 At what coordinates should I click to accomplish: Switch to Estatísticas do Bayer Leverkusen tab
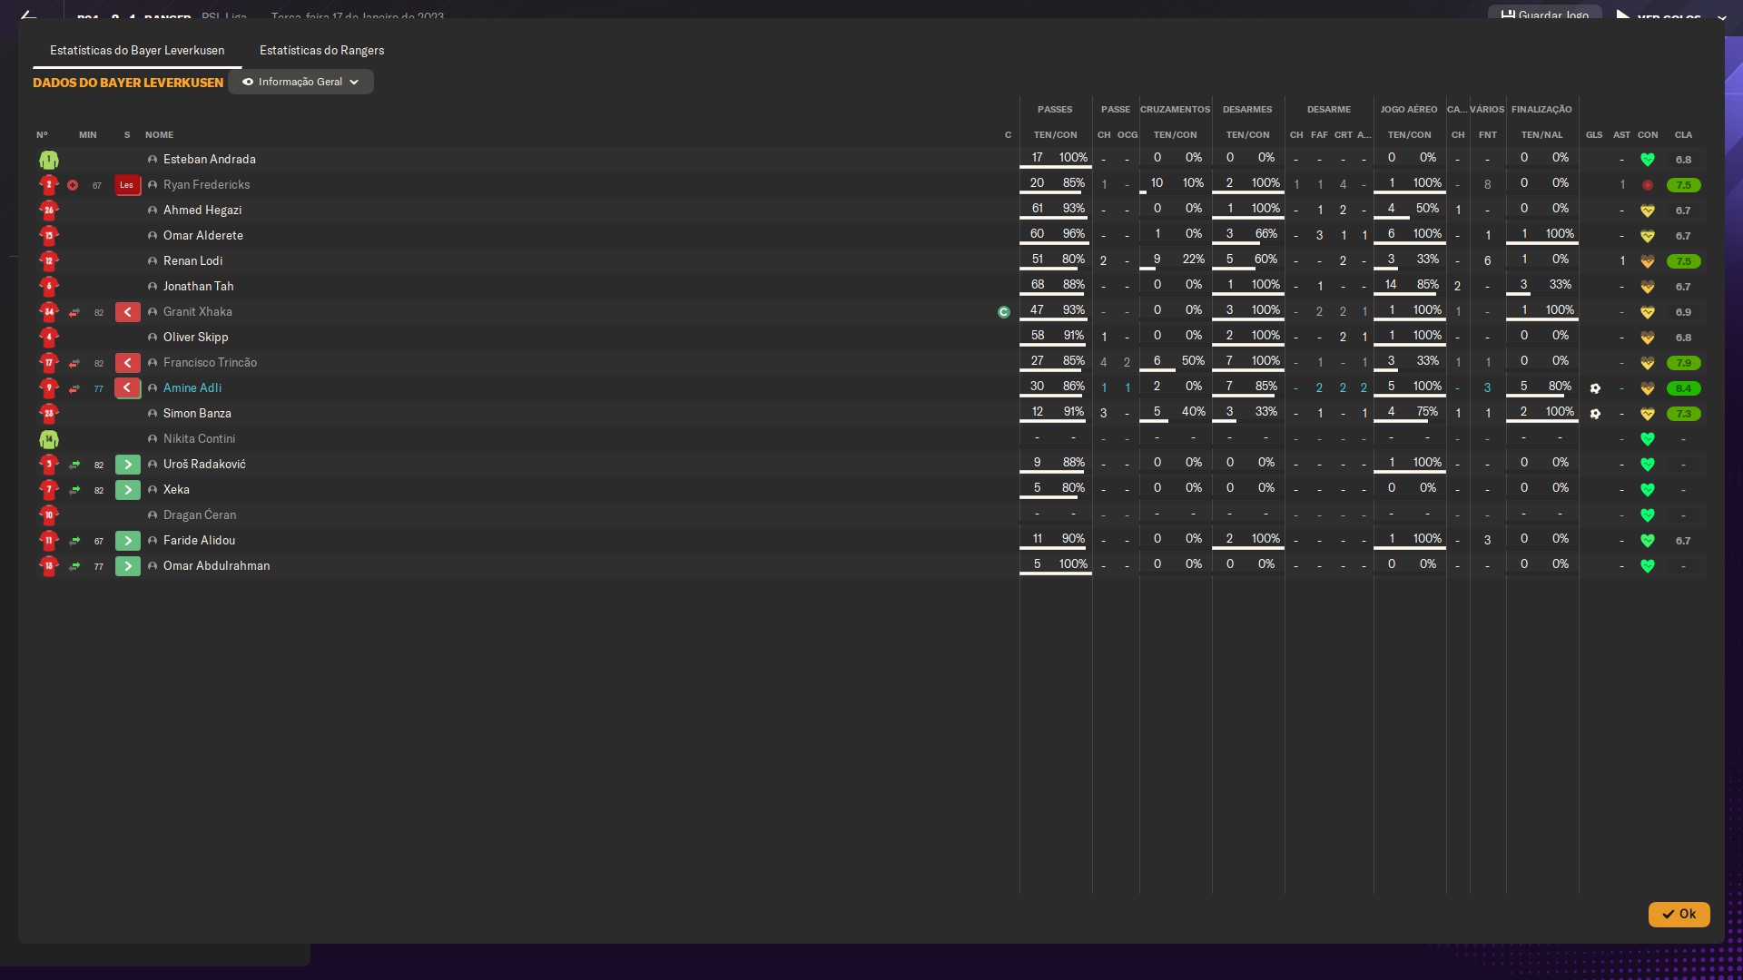(x=137, y=50)
